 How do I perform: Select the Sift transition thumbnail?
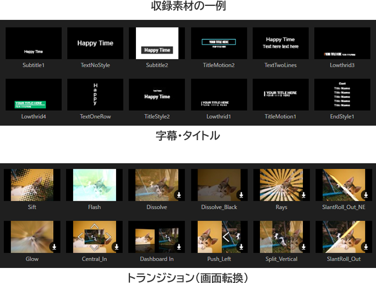click(x=32, y=185)
